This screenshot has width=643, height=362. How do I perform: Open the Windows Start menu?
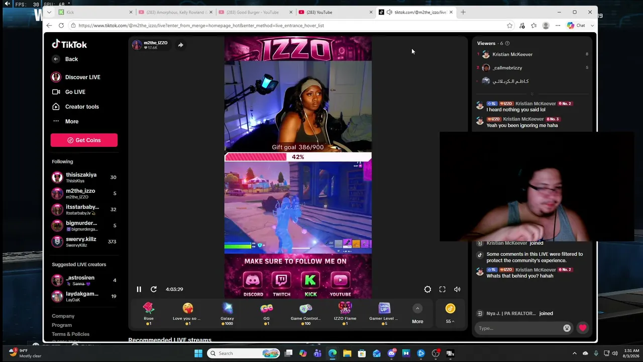198,353
